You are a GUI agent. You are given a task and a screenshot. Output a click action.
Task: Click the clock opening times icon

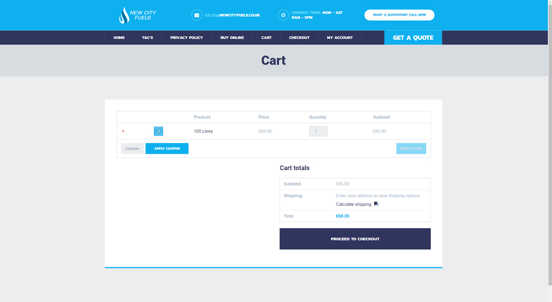click(x=283, y=15)
